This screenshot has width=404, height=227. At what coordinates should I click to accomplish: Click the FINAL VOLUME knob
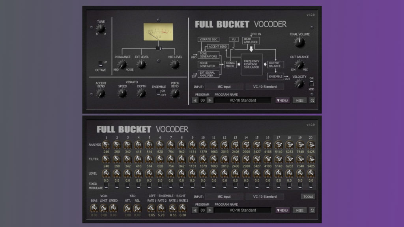click(x=299, y=42)
